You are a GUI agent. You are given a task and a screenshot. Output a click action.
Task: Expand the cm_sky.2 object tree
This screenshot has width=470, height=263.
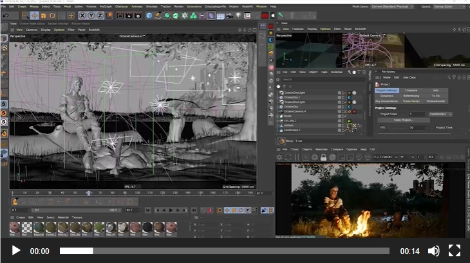point(278,121)
